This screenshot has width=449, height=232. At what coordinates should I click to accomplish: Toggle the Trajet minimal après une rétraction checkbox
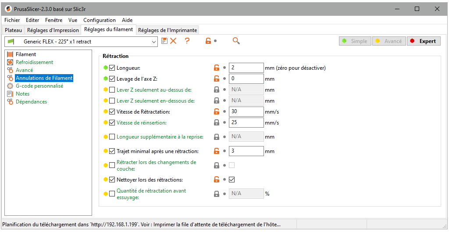click(112, 151)
